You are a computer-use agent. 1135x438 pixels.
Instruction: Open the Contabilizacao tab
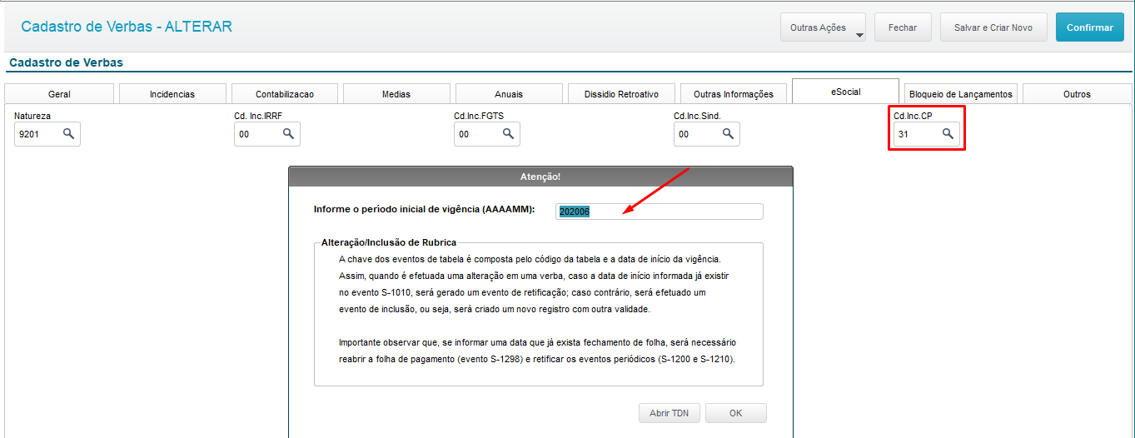coord(285,94)
